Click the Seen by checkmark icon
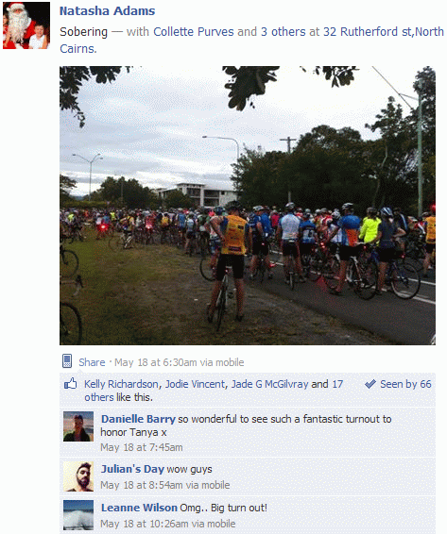Screen dimensions: 447x534 (x=370, y=384)
